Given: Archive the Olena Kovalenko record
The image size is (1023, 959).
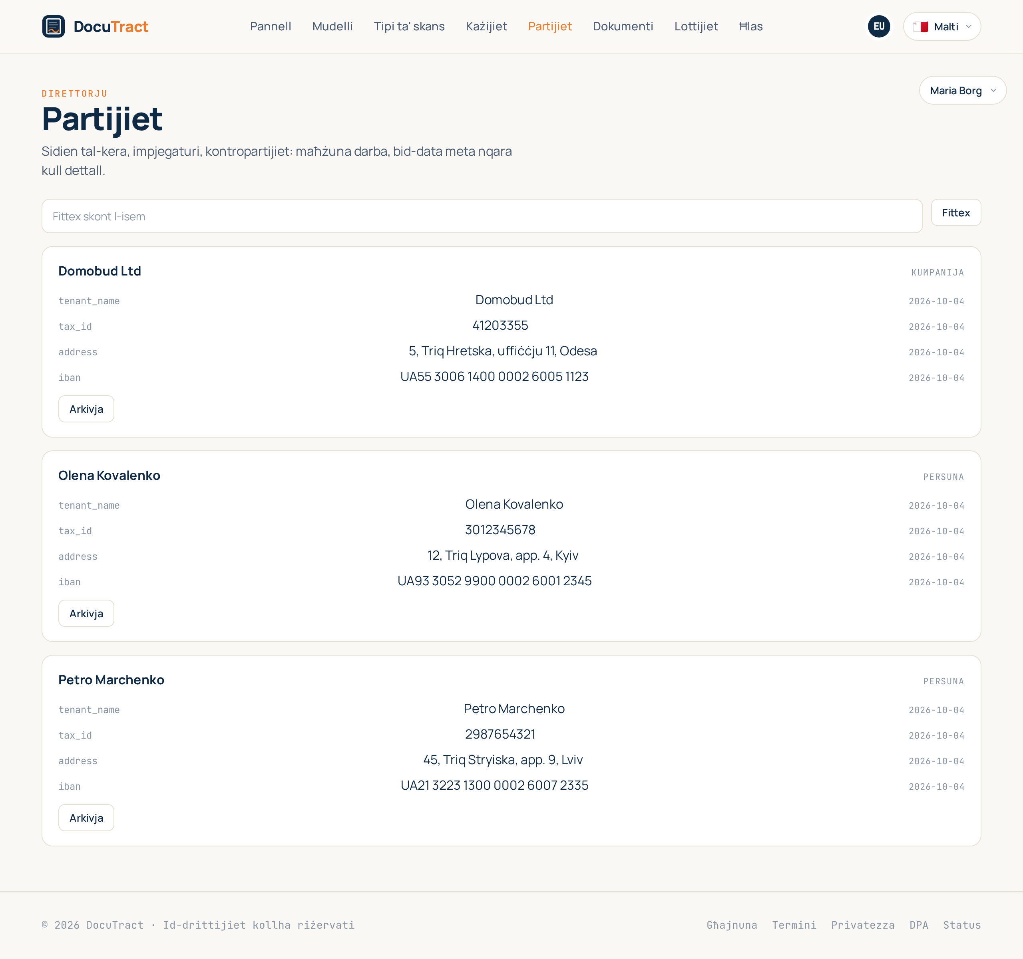Looking at the screenshot, I should [x=86, y=613].
